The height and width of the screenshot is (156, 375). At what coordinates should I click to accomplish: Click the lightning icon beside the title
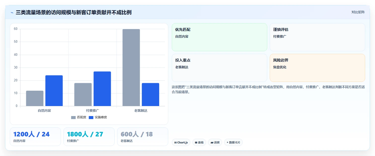click(x=12, y=13)
